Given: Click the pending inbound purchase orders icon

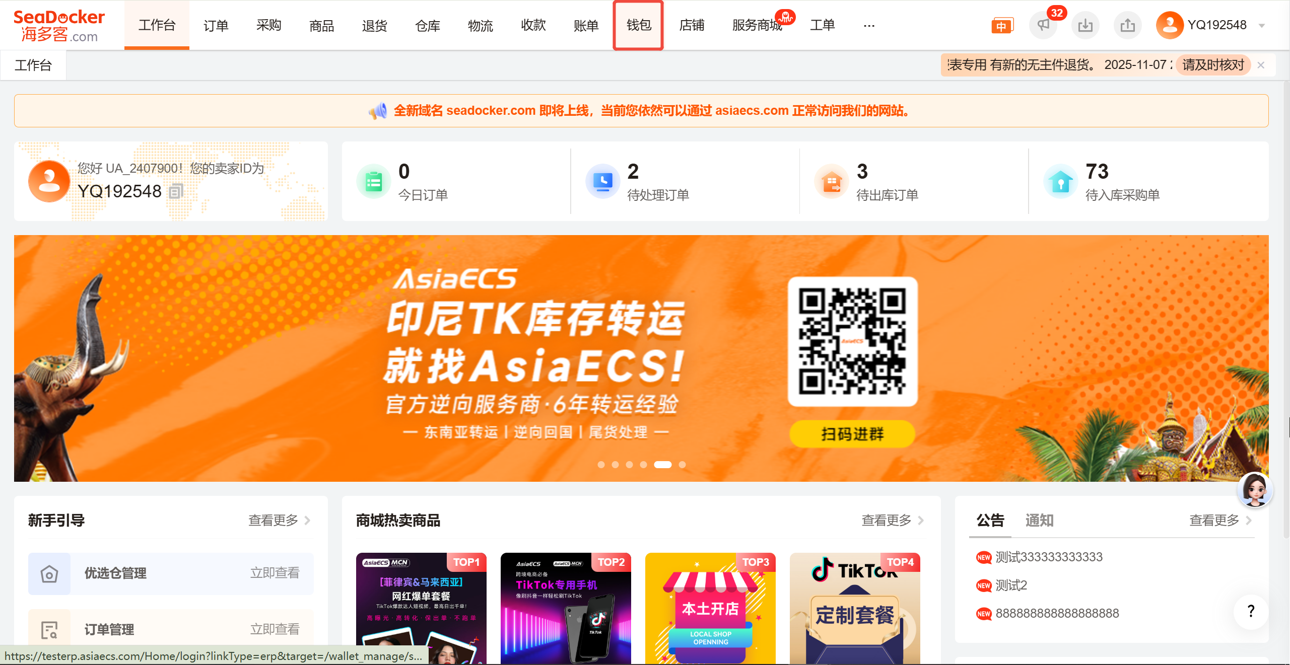Looking at the screenshot, I should pos(1061,182).
